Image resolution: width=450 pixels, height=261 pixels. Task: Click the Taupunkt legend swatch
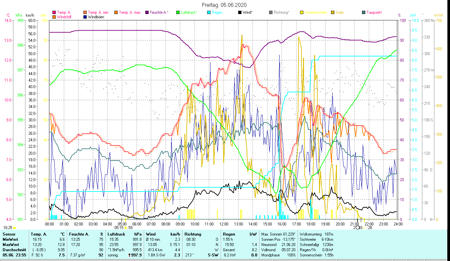(363, 13)
